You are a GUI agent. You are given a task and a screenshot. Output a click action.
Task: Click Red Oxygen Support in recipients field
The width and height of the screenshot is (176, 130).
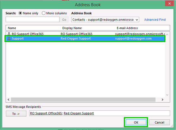tap(79, 113)
